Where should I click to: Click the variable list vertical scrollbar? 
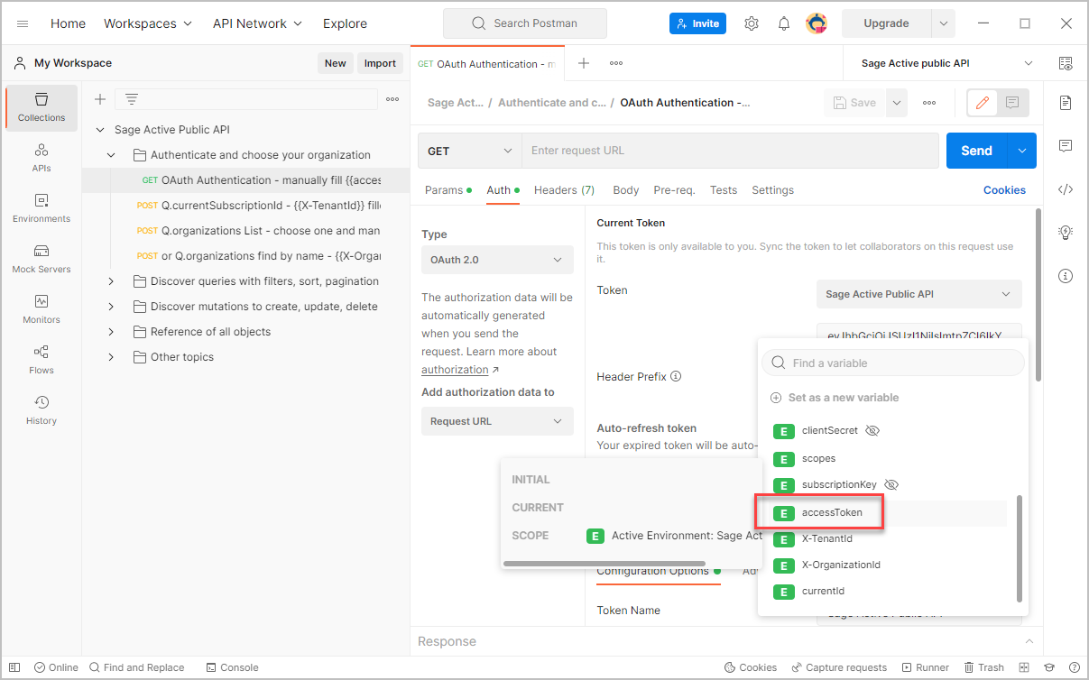point(1020,548)
